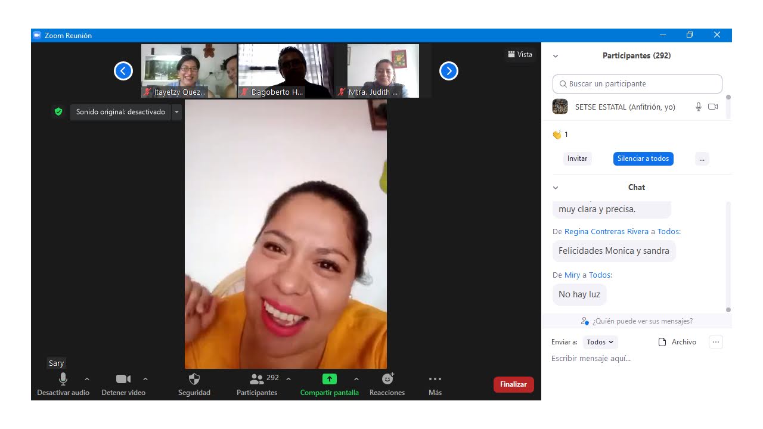Select Itayetzy Quez... video thumbnail
The image size is (763, 429).
point(189,71)
